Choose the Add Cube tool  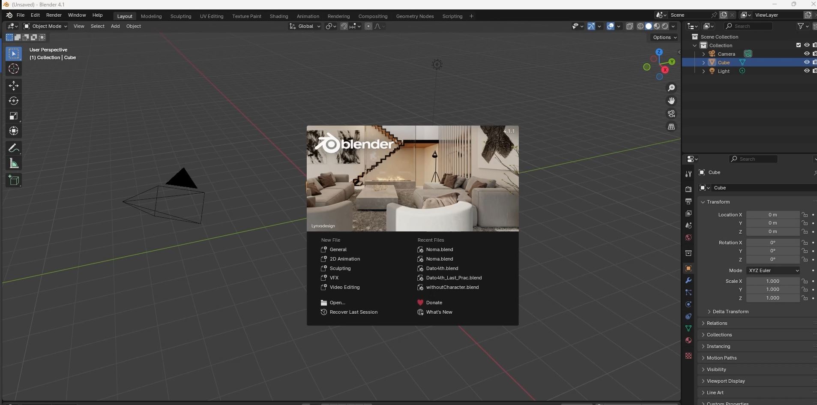pyautogui.click(x=14, y=180)
